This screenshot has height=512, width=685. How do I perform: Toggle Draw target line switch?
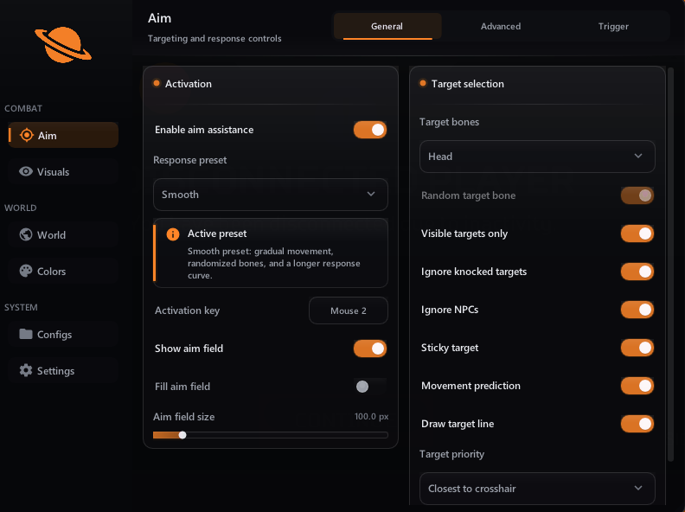[x=637, y=424]
